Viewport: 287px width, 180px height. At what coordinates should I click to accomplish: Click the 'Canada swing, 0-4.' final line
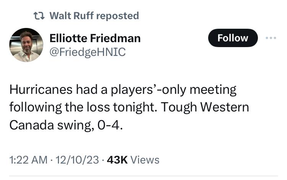pos(66,126)
